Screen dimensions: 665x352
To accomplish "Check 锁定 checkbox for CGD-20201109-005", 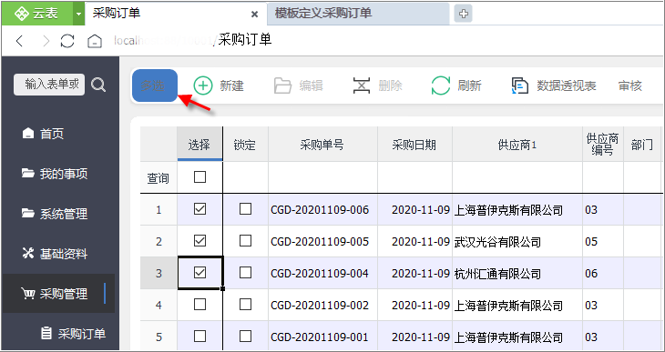I will click(245, 241).
